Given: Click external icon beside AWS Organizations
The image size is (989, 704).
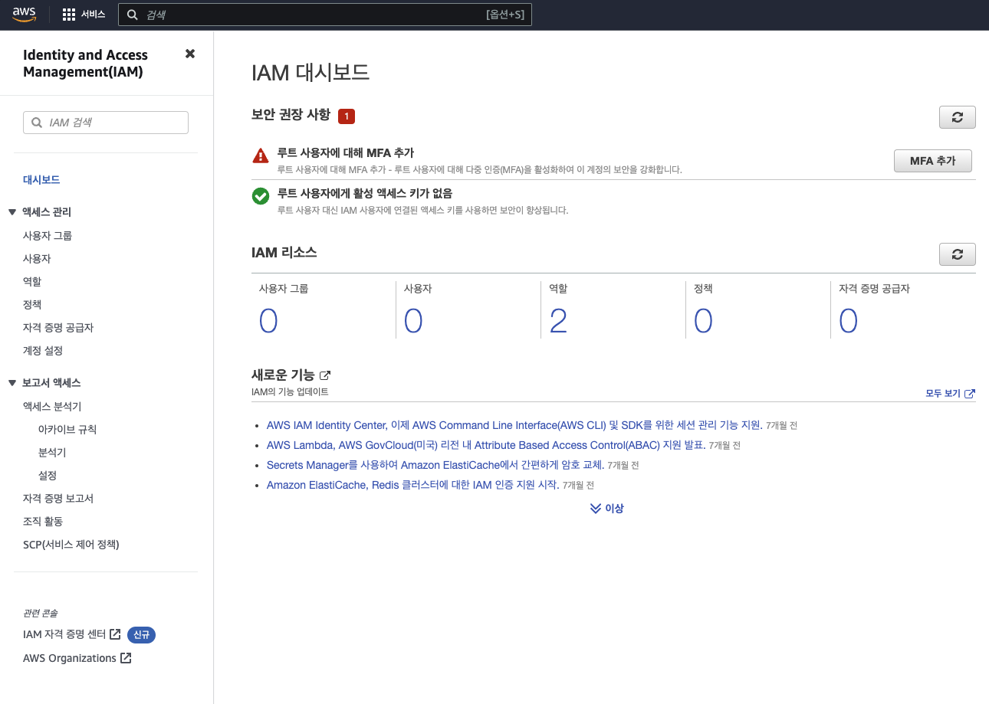Looking at the screenshot, I should [x=126, y=658].
